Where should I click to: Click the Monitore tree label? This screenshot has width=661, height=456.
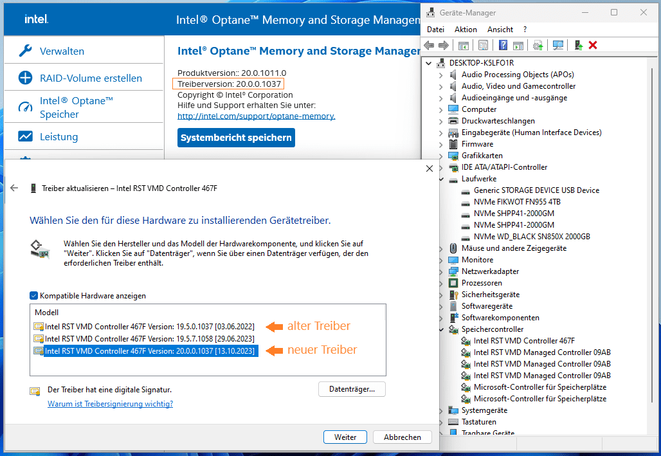pyautogui.click(x=477, y=260)
